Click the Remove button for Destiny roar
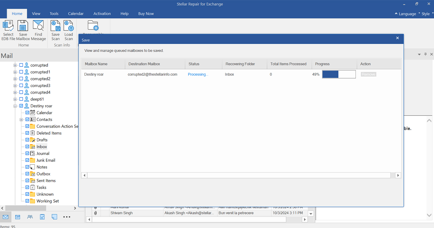 coord(369,74)
